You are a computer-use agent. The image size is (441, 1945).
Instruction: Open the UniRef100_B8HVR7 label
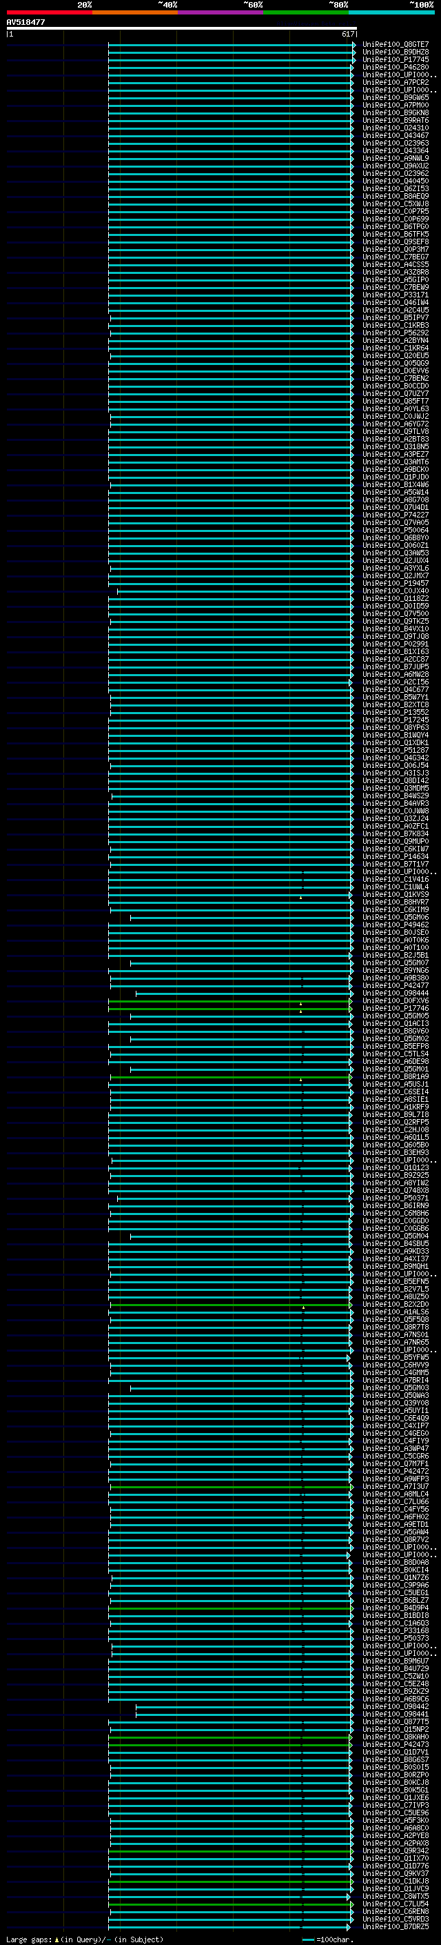[395, 902]
